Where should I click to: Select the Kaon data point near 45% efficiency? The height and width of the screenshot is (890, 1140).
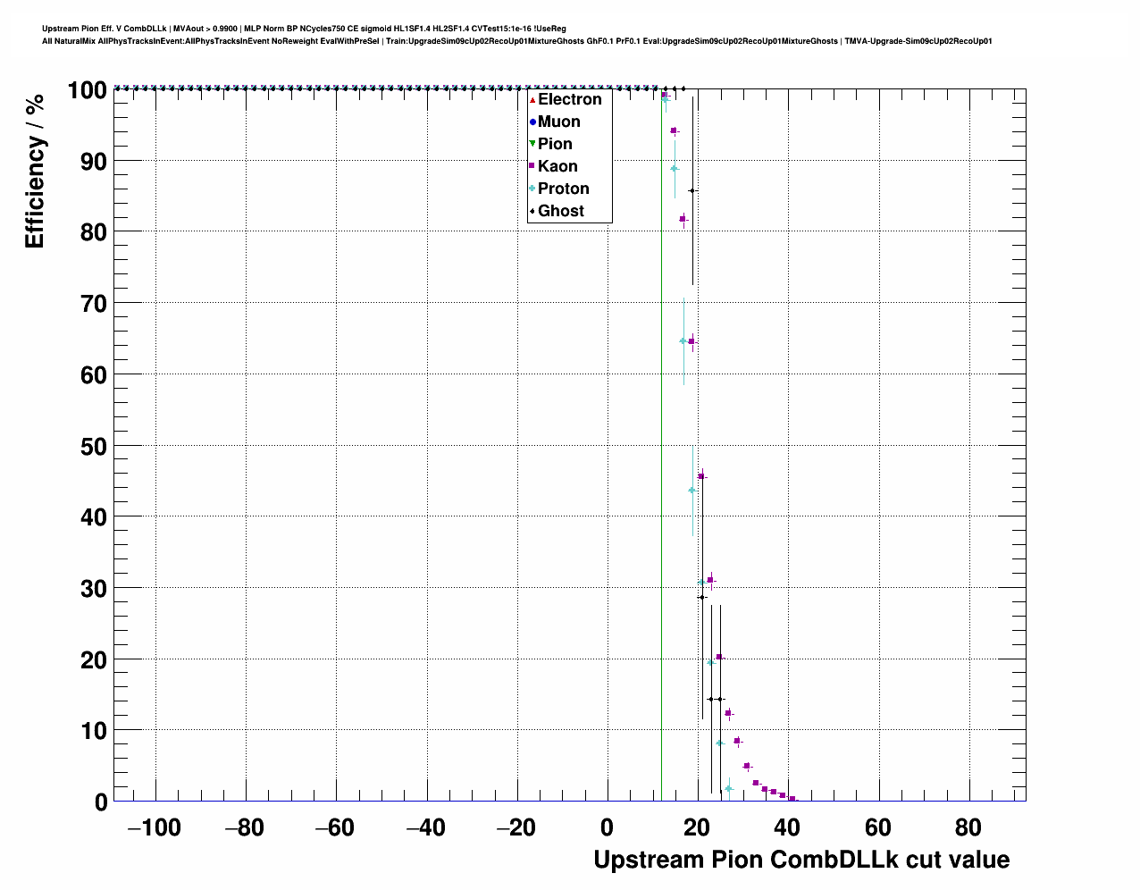701,476
